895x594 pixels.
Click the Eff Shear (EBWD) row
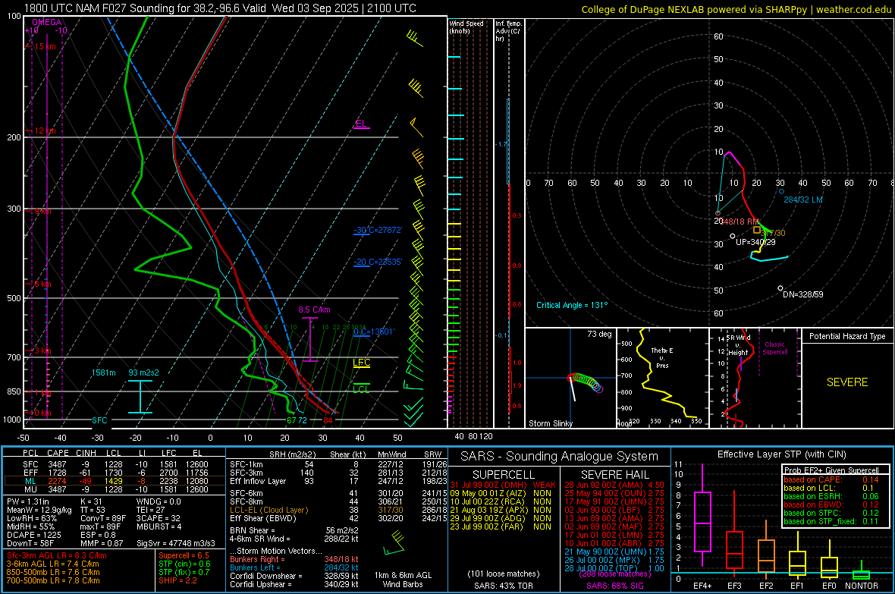point(338,519)
